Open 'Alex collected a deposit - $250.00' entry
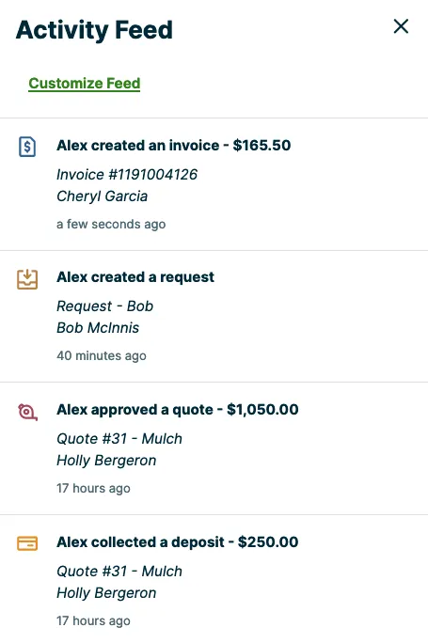Image resolution: width=428 pixels, height=643 pixels. pyautogui.click(x=177, y=542)
